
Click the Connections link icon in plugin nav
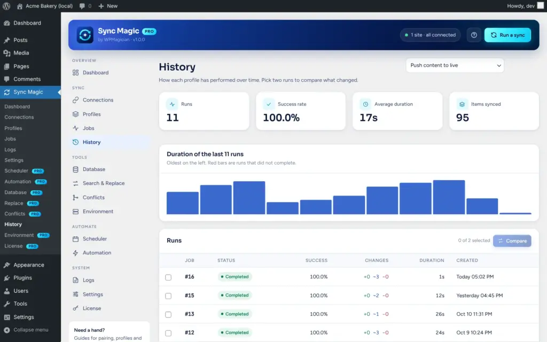point(75,100)
